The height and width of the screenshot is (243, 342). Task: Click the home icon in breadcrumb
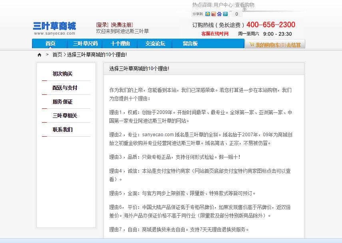pos(40,55)
